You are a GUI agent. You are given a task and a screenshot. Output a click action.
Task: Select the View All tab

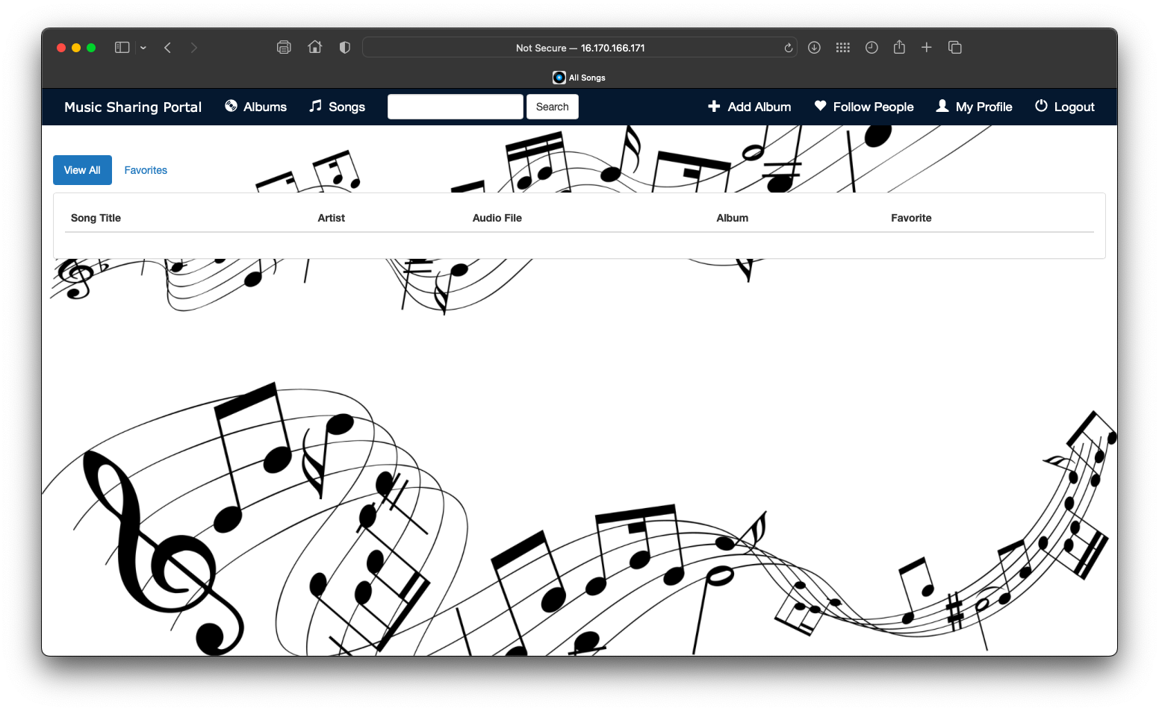coord(82,170)
